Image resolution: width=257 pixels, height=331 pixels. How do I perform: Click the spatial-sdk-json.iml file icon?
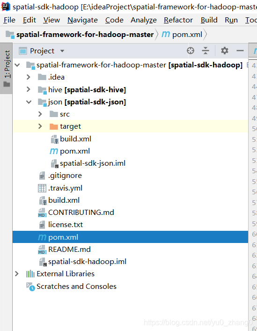[55, 163]
